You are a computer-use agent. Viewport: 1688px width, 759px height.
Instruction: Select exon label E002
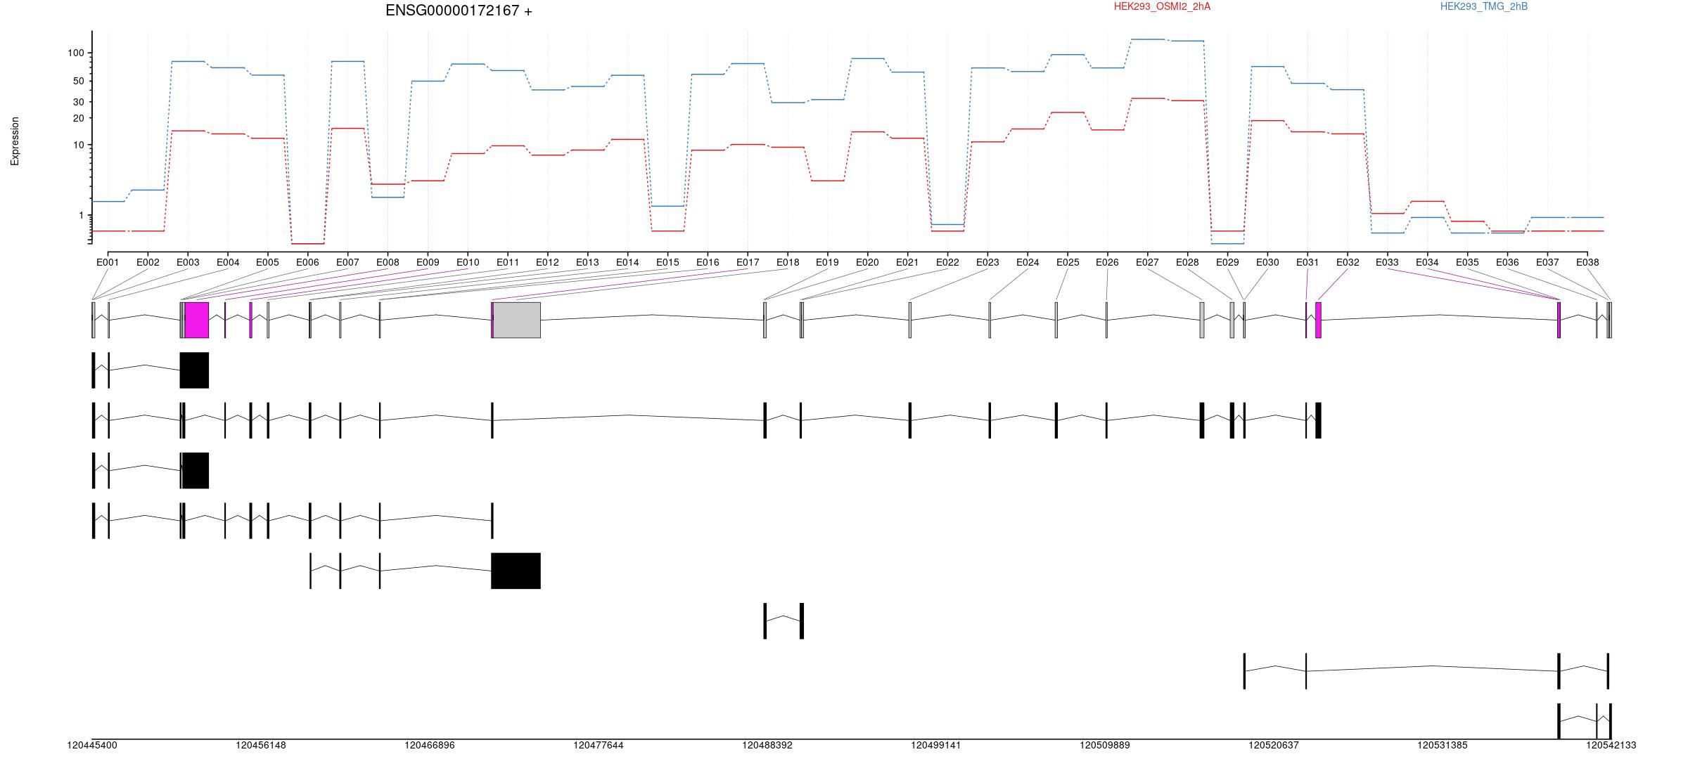coord(148,262)
